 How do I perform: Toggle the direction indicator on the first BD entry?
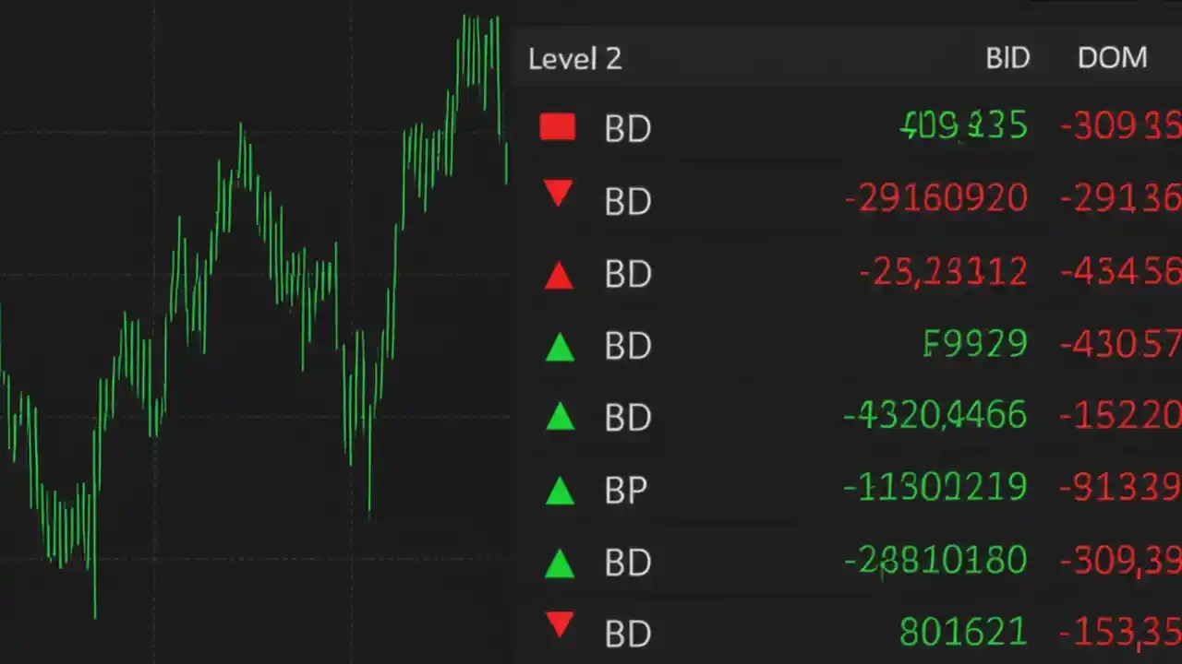tap(558, 127)
